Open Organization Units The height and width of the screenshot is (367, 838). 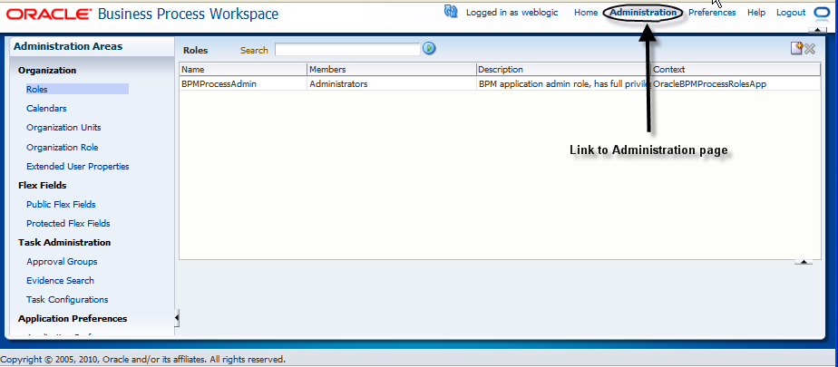63,128
